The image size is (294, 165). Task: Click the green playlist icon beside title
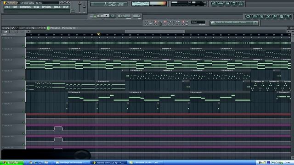[x=48, y=28]
